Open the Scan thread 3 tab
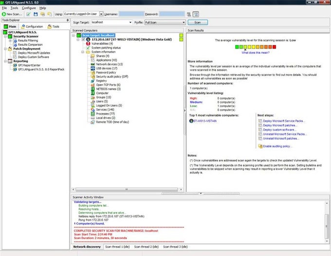The width and height of the screenshot is (331, 256). [x=175, y=247]
